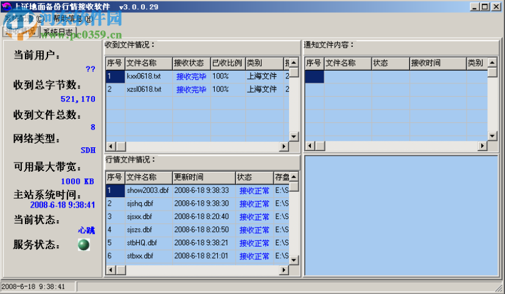Select sjszs.dbf file row
The width and height of the screenshot is (505, 294).
[x=197, y=230]
